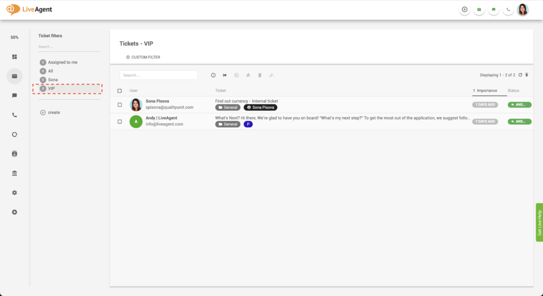
Task: Click the trash delete icon in toolbar
Action: 260,75
